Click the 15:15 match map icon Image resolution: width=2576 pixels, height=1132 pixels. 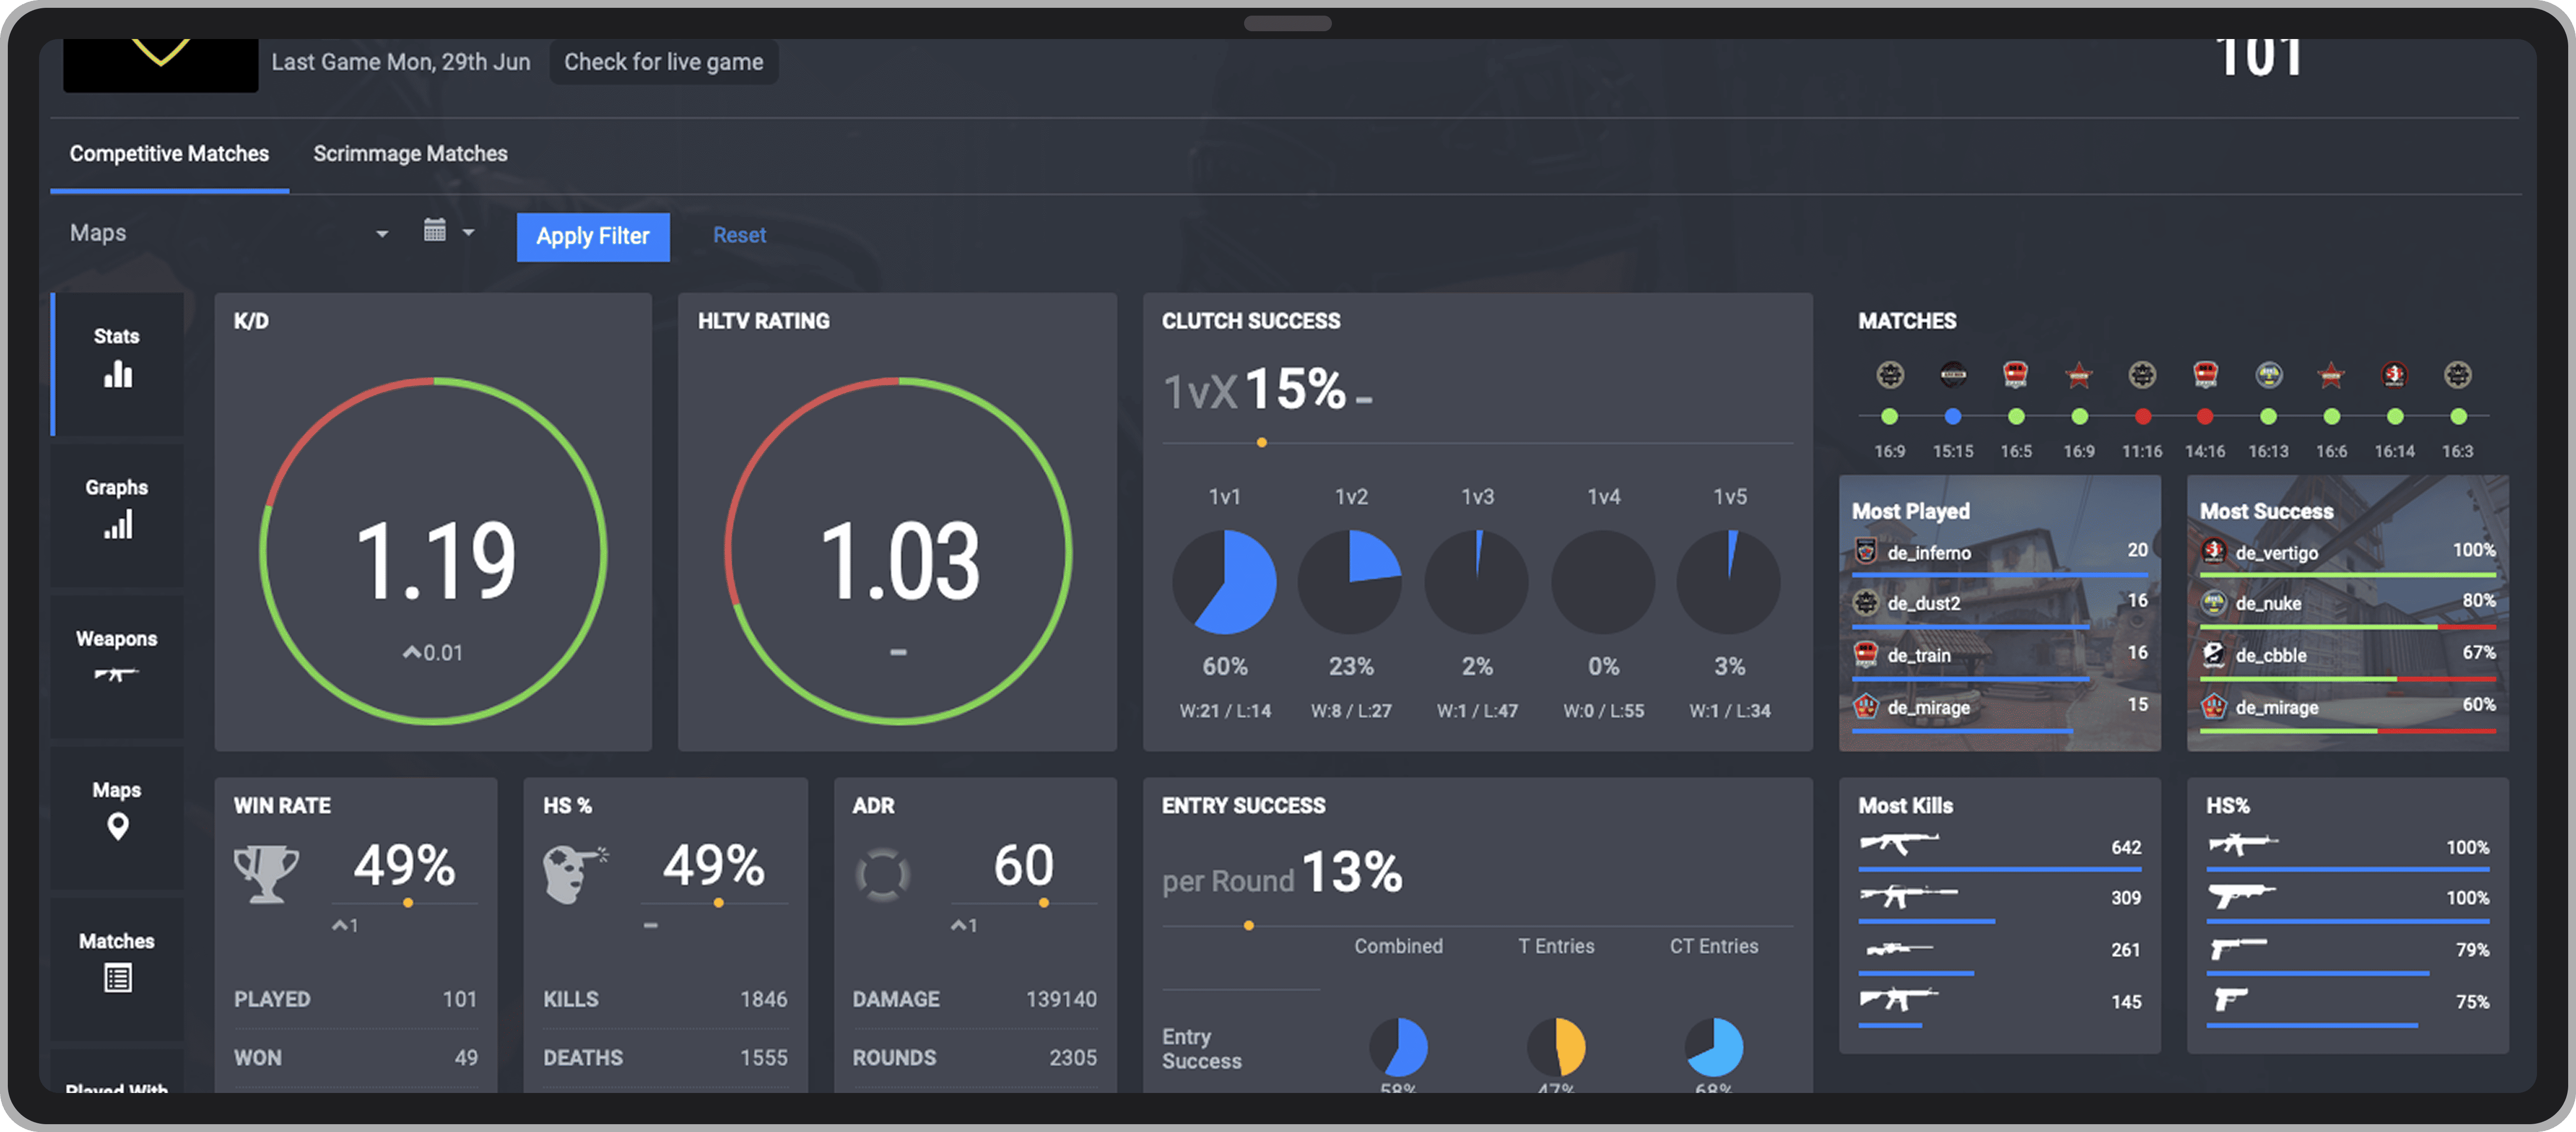pos(1952,375)
